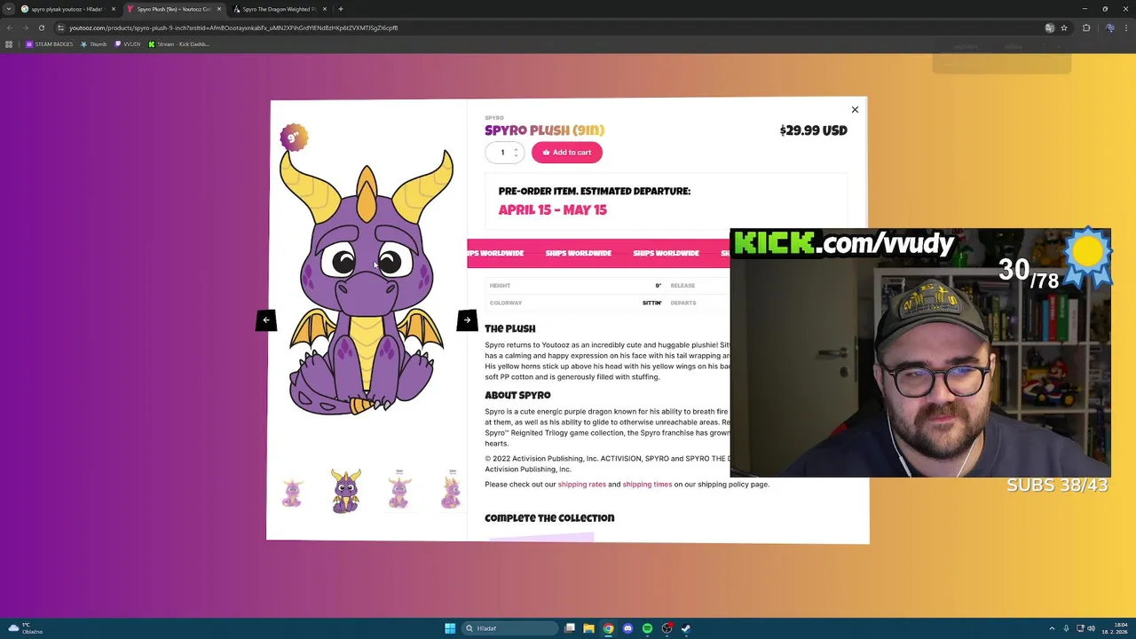Go back in the browser history
The height and width of the screenshot is (639, 1136).
coord(9,28)
